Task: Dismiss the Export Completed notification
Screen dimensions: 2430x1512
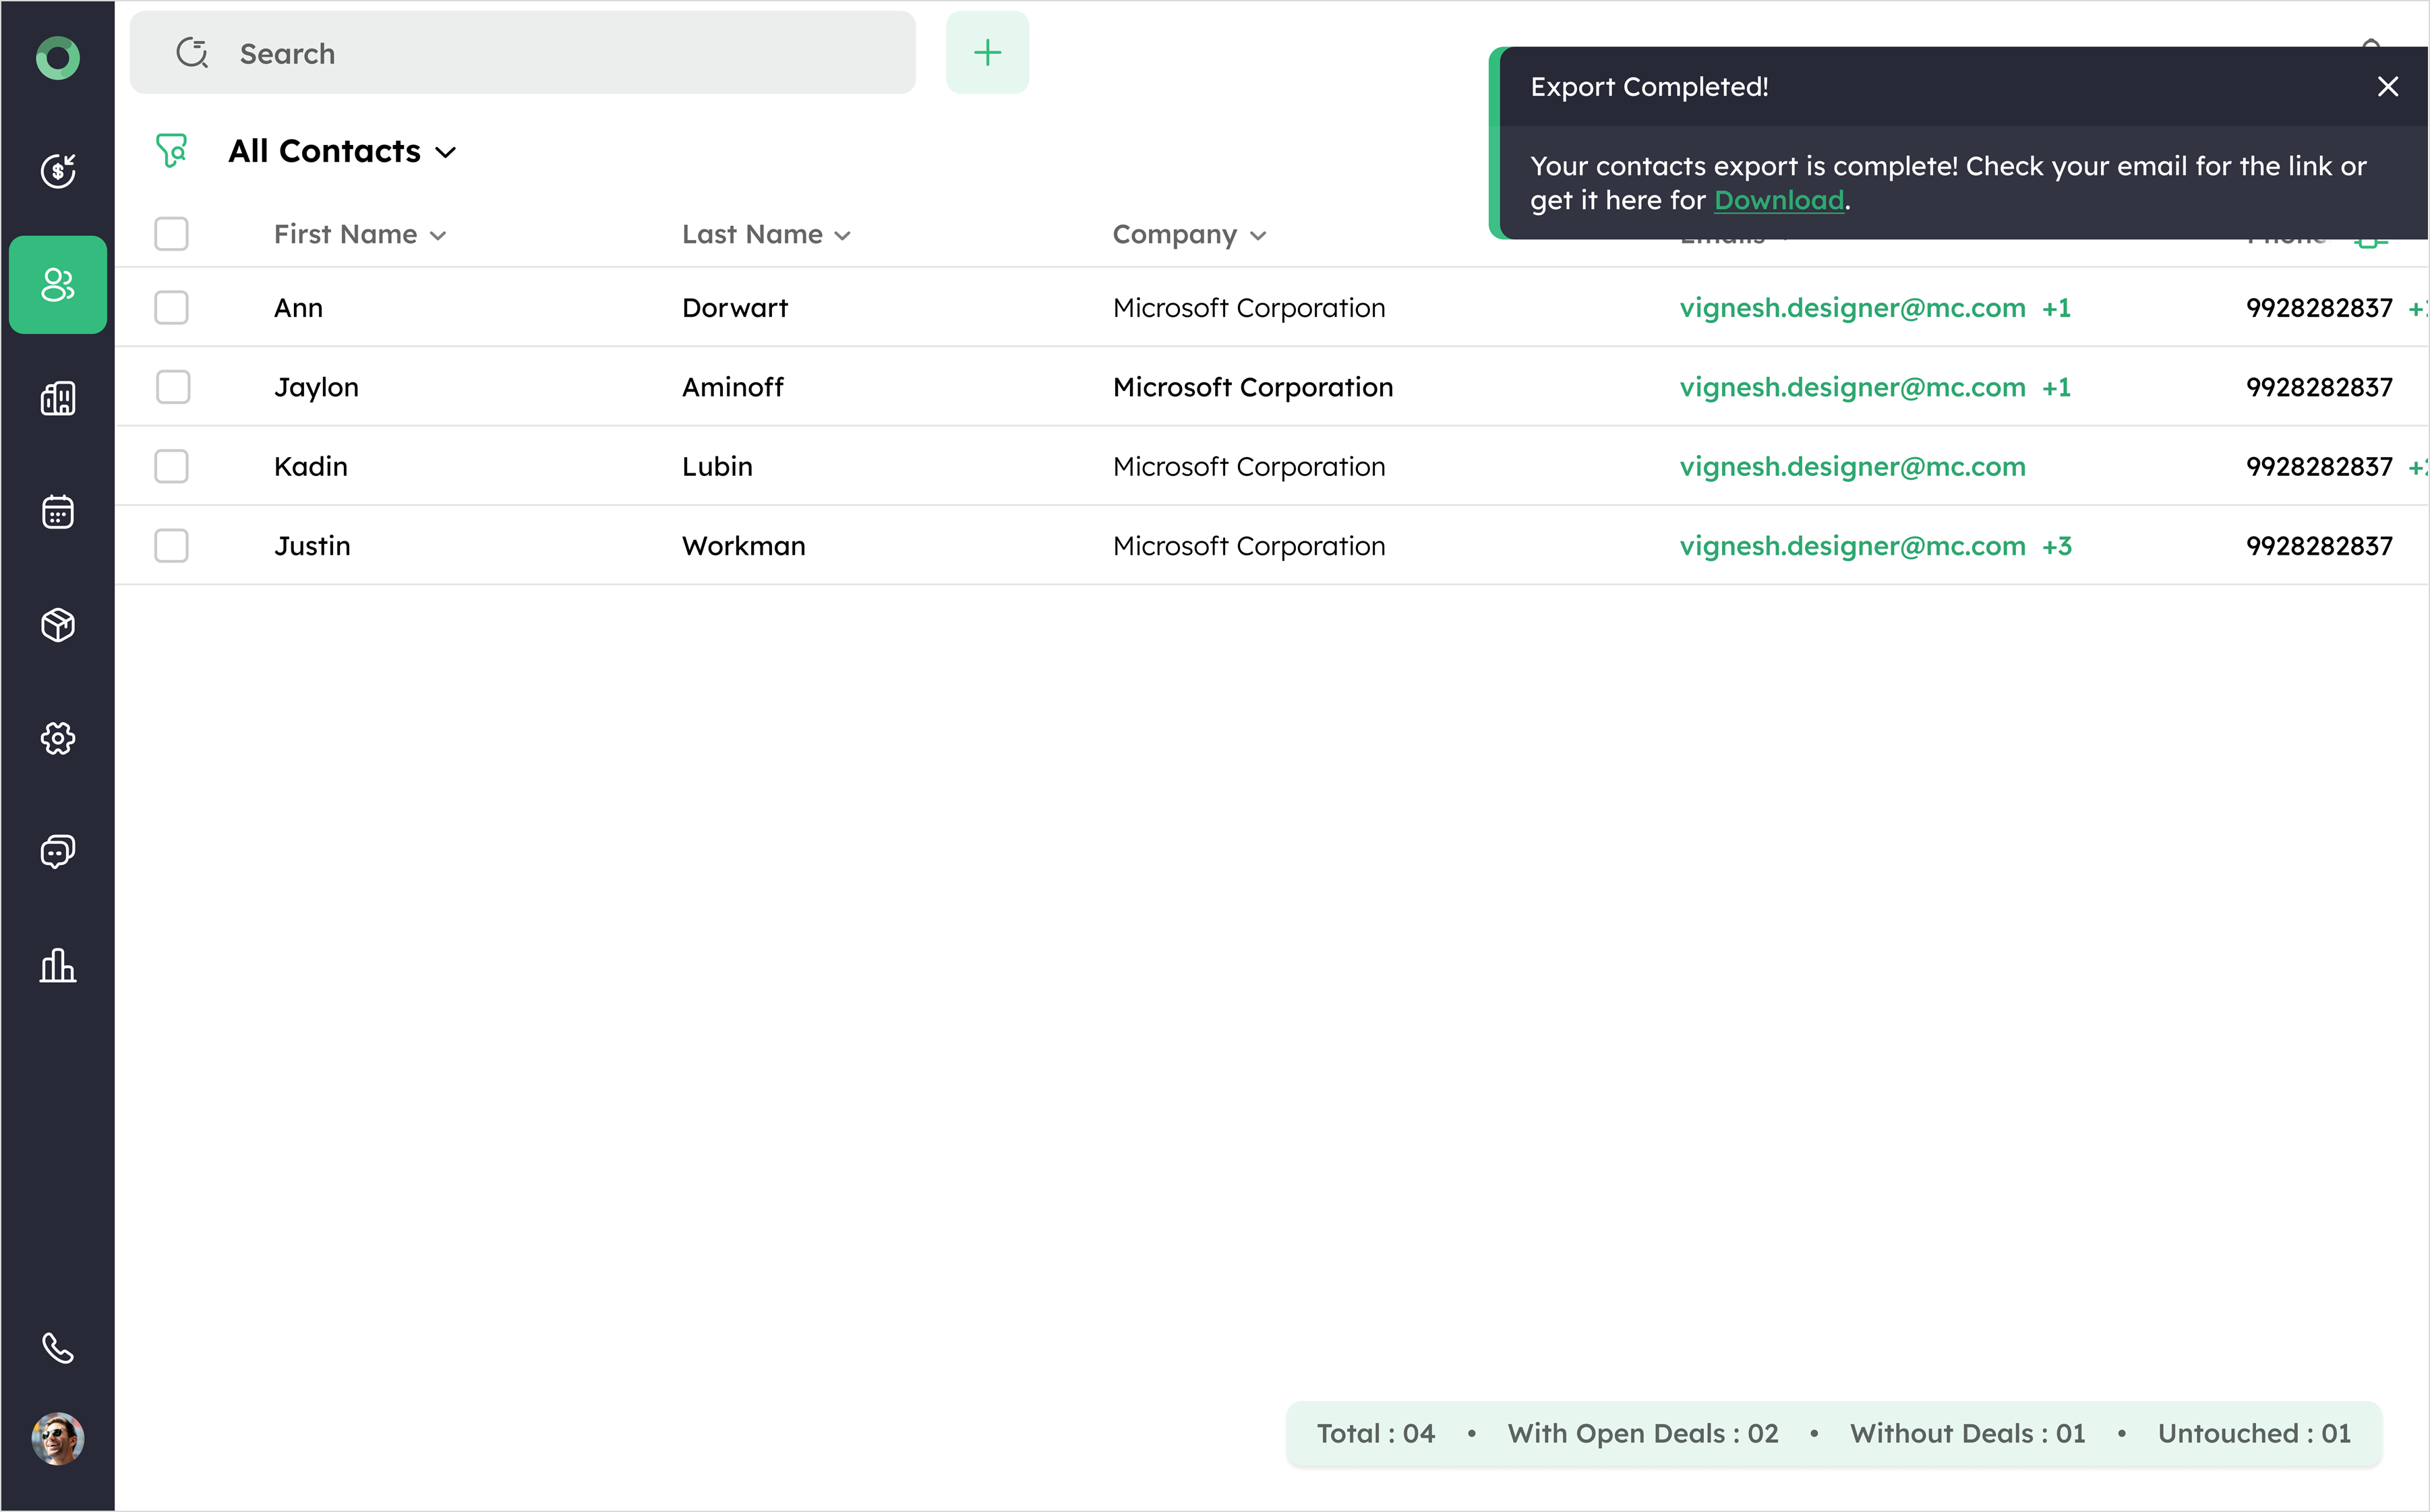Action: pyautogui.click(x=2387, y=87)
